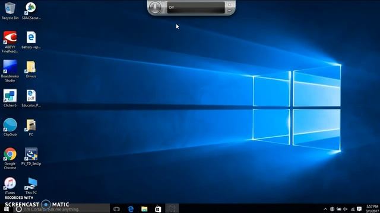The width and height of the screenshot is (380, 213).
Task: Click the round tray icon beside the chevron
Action: point(332,209)
